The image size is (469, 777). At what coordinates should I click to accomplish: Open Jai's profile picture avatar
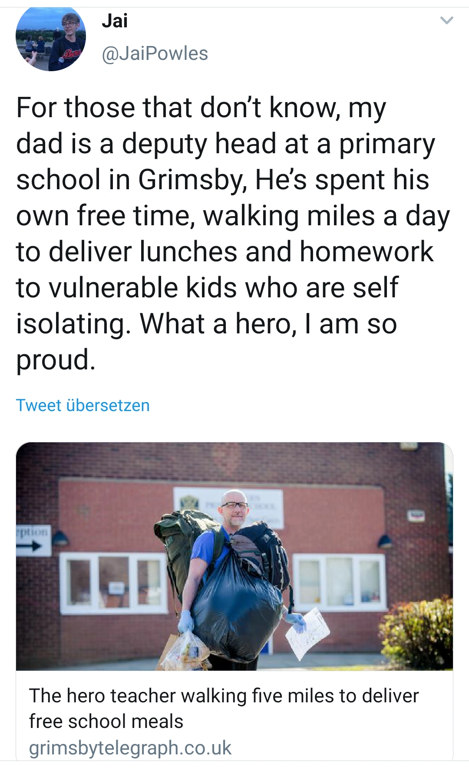click(50, 38)
